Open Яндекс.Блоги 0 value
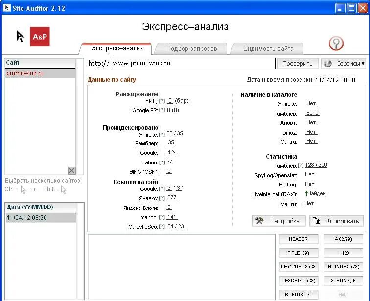This screenshot has width=370, height=301. coord(169,208)
